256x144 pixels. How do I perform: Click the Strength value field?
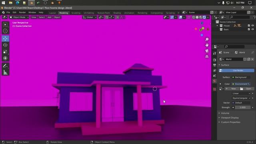click(x=242, y=108)
